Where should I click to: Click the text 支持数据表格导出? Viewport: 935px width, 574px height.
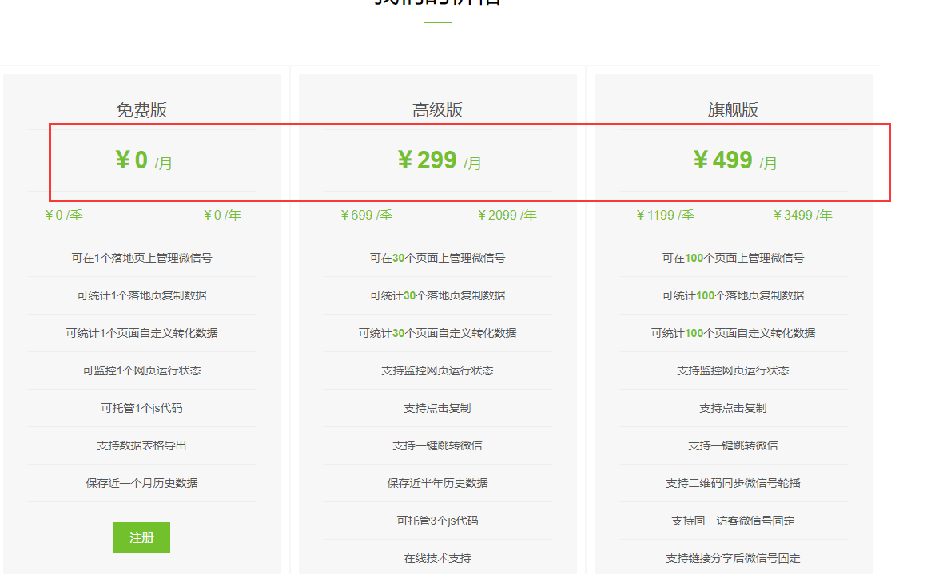click(142, 445)
